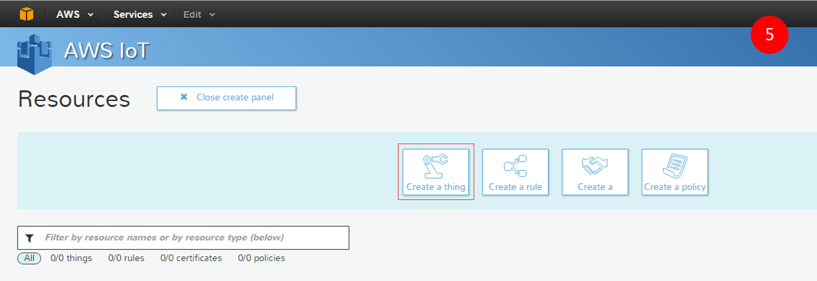Select the Create a policy tile

[x=675, y=172]
